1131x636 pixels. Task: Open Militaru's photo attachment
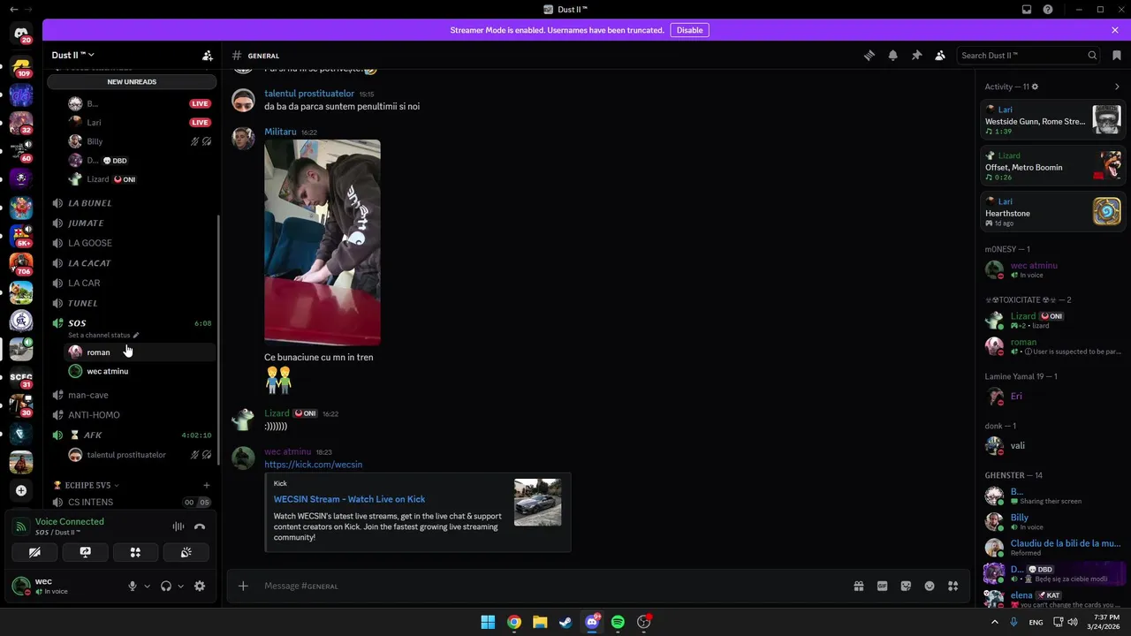coord(323,242)
